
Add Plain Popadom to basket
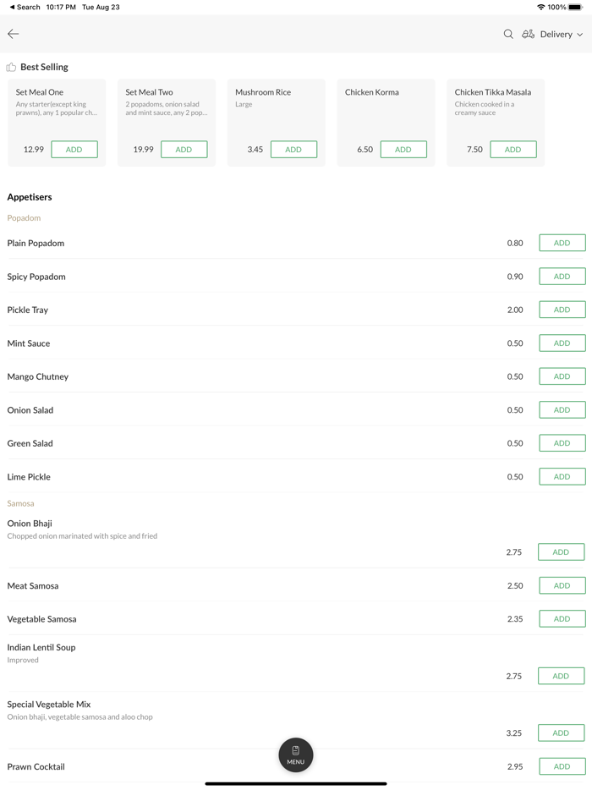point(562,243)
